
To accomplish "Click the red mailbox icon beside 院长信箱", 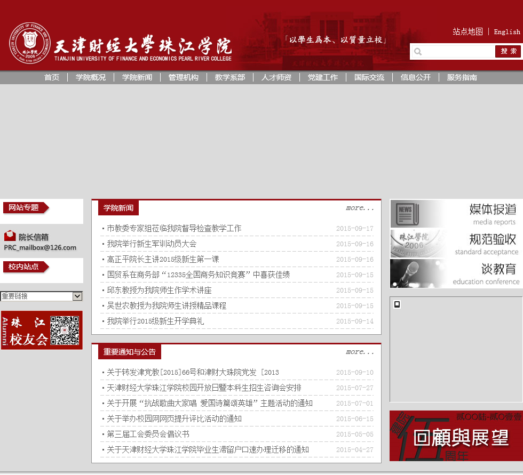I will point(10,236).
